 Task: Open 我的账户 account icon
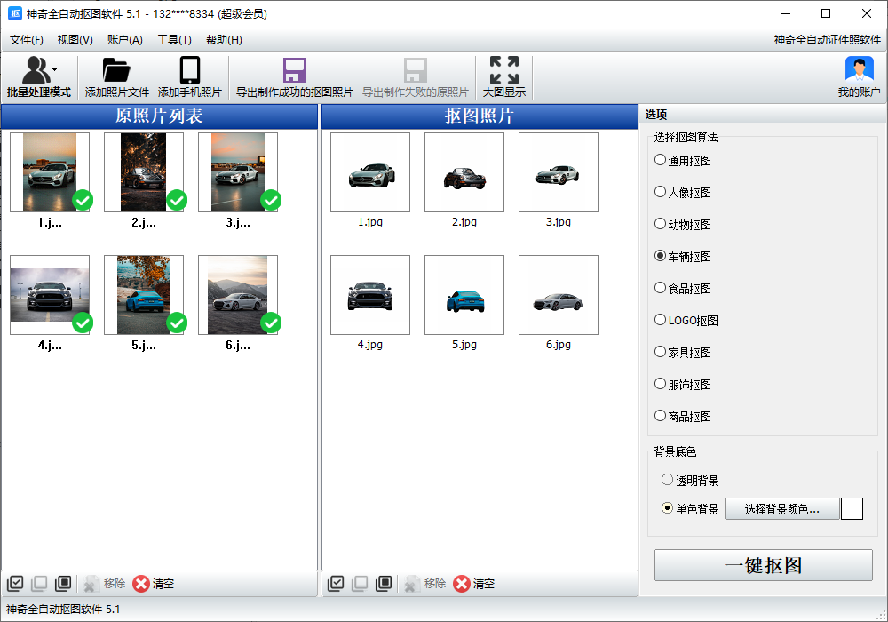[859, 71]
